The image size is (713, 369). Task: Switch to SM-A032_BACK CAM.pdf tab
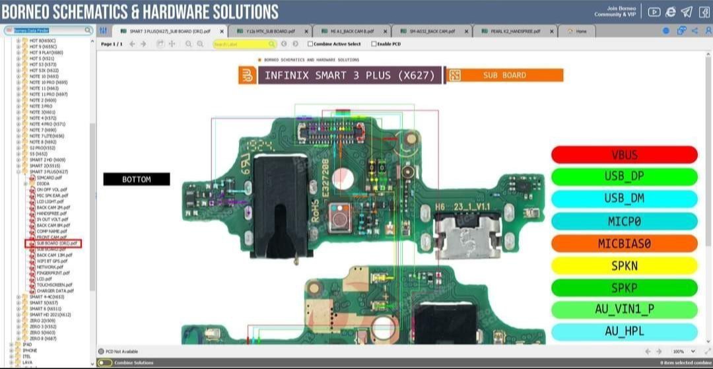point(431,32)
